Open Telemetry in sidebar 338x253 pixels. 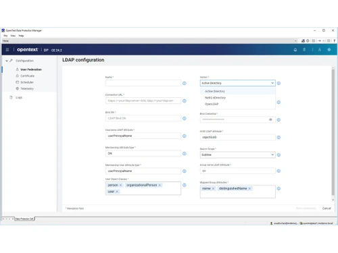pyautogui.click(x=27, y=88)
